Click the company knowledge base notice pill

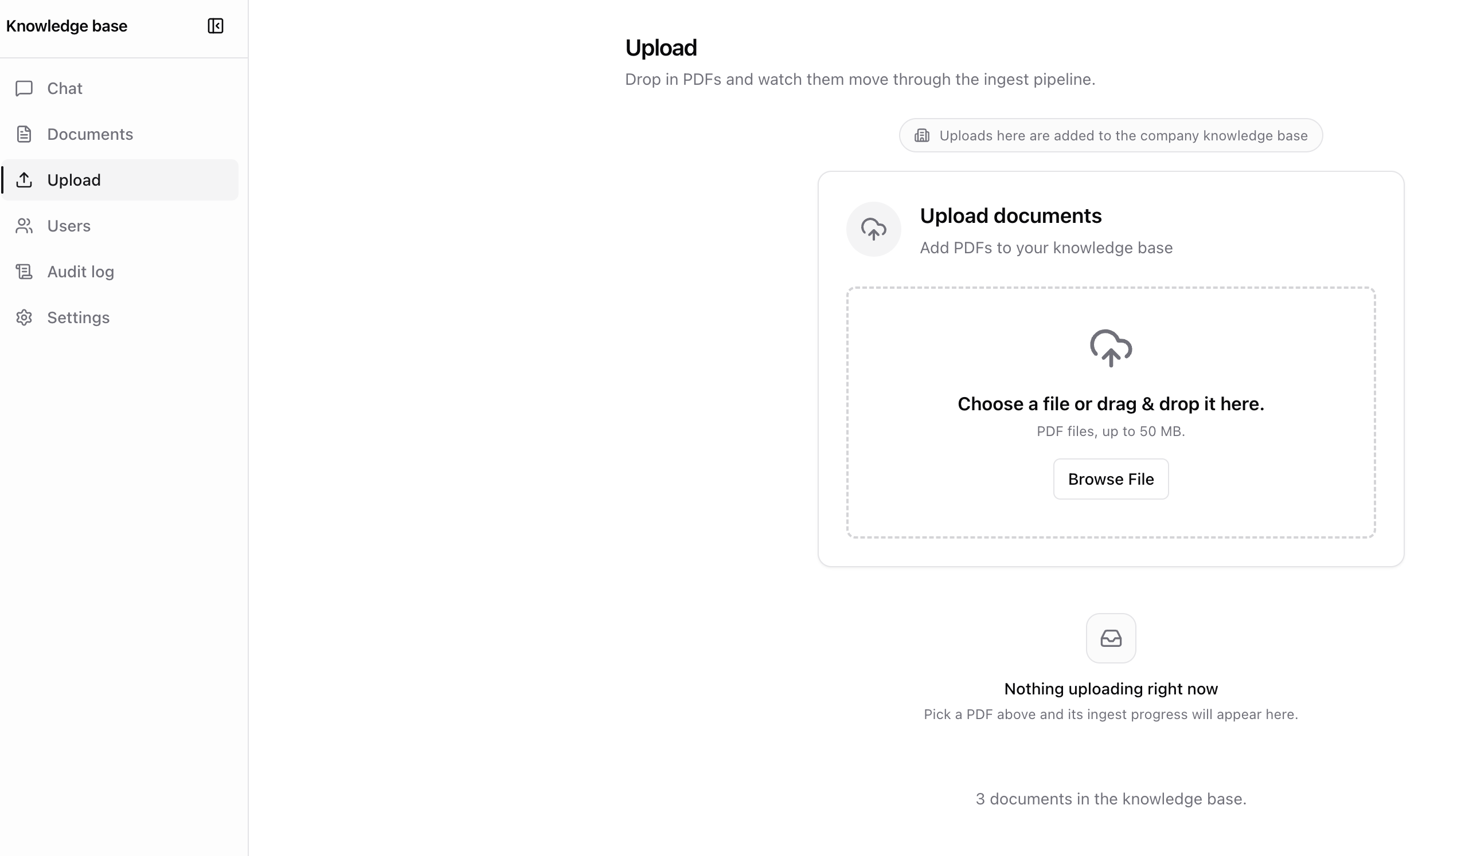(x=1111, y=136)
